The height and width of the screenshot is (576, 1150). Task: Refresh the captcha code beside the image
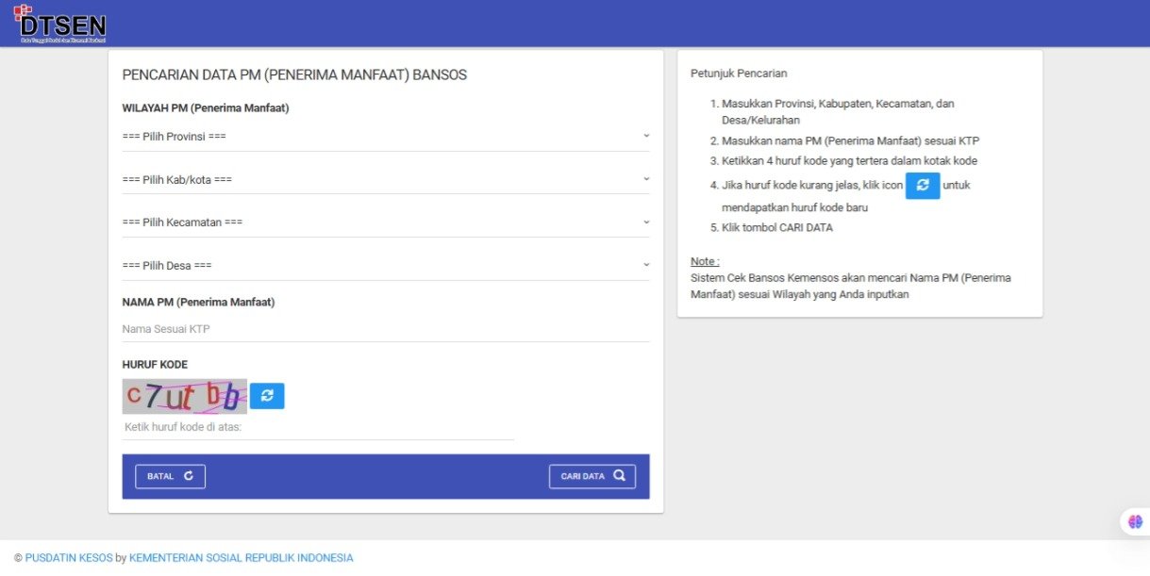coord(267,396)
